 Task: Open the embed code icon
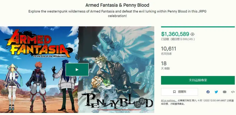tap(233, 92)
